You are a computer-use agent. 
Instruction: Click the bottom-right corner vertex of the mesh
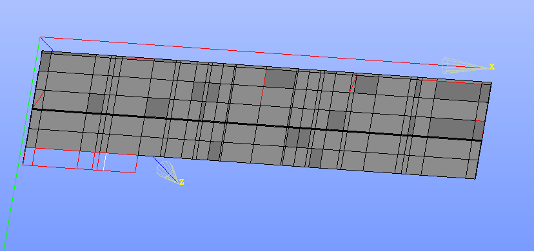(x=475, y=179)
